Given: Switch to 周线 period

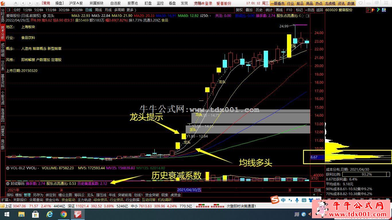Looking at the screenshot, I should tap(98, 10).
